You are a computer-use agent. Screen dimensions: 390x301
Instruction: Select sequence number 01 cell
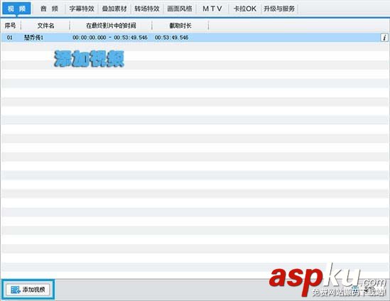(9, 38)
